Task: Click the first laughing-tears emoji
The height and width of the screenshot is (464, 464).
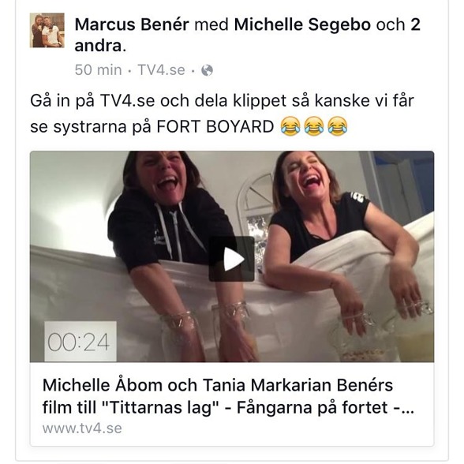Action: point(290,126)
